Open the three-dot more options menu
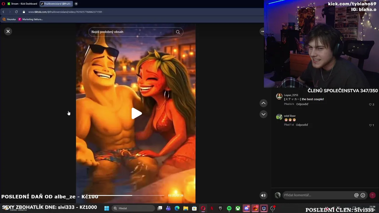The image size is (379, 213). [262, 31]
